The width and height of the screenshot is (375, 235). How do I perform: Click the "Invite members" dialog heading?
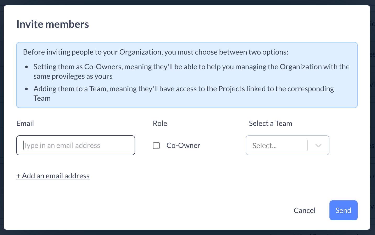click(53, 24)
